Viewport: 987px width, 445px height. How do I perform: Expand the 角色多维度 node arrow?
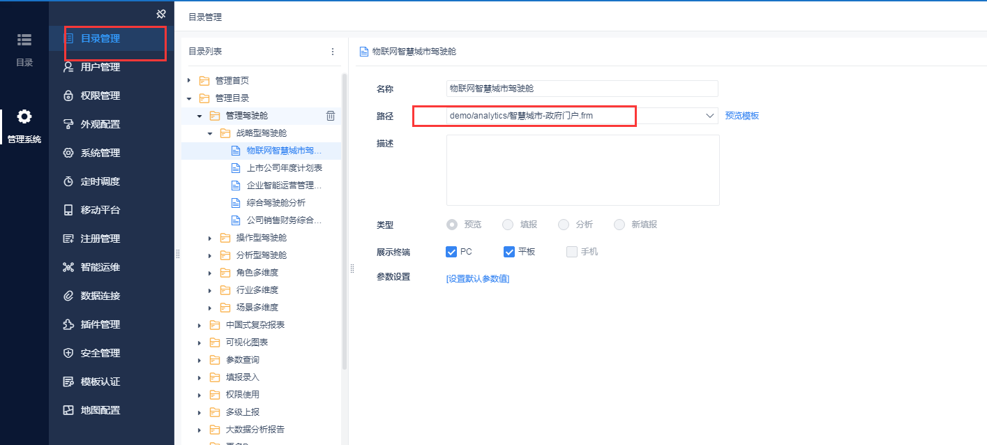tap(210, 273)
